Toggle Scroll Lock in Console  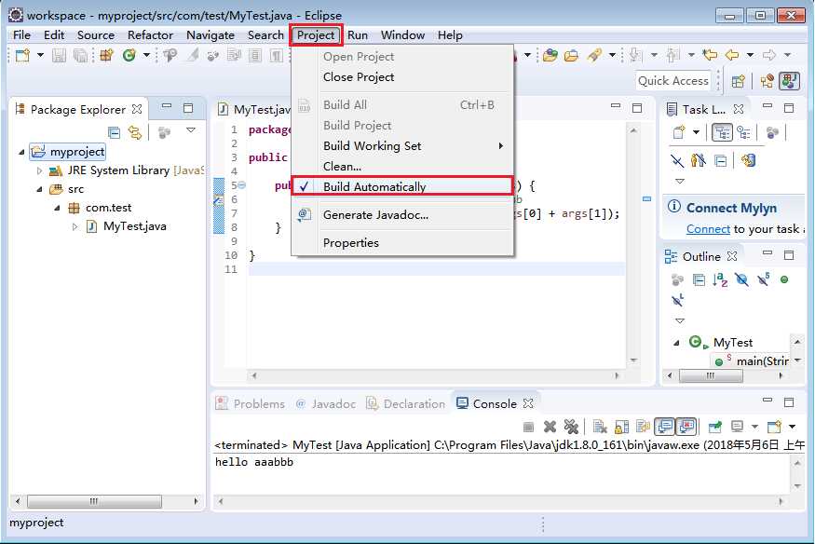[621, 427]
